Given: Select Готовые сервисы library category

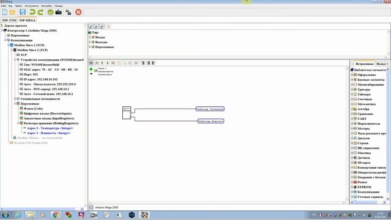Looking at the screenshot, I should (x=370, y=197).
